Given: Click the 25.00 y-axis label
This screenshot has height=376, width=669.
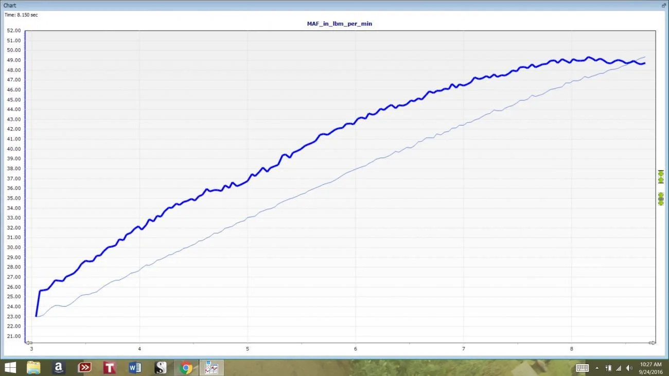Looking at the screenshot, I should click(14, 297).
